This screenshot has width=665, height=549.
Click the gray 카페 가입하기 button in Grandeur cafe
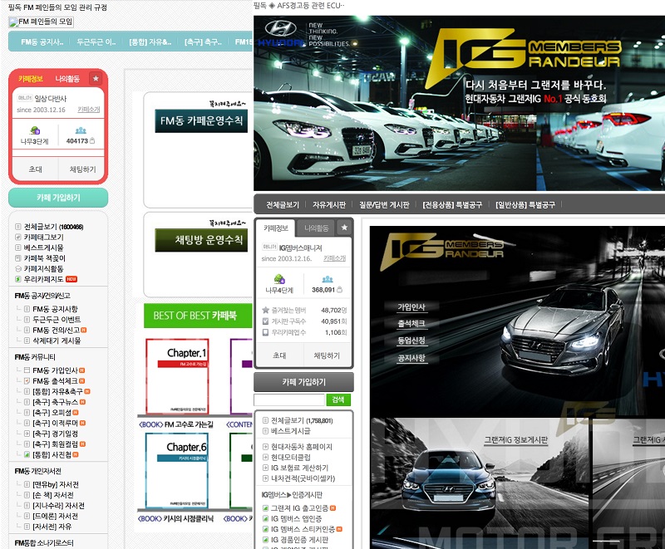coord(303,382)
